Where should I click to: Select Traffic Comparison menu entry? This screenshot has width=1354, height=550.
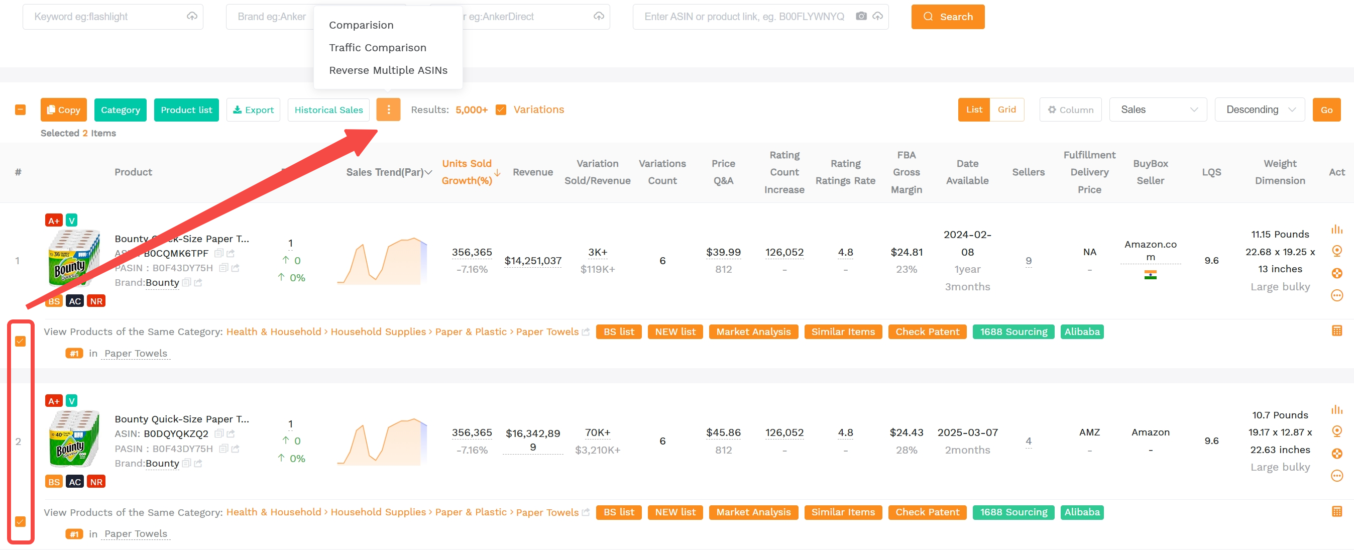click(x=377, y=48)
